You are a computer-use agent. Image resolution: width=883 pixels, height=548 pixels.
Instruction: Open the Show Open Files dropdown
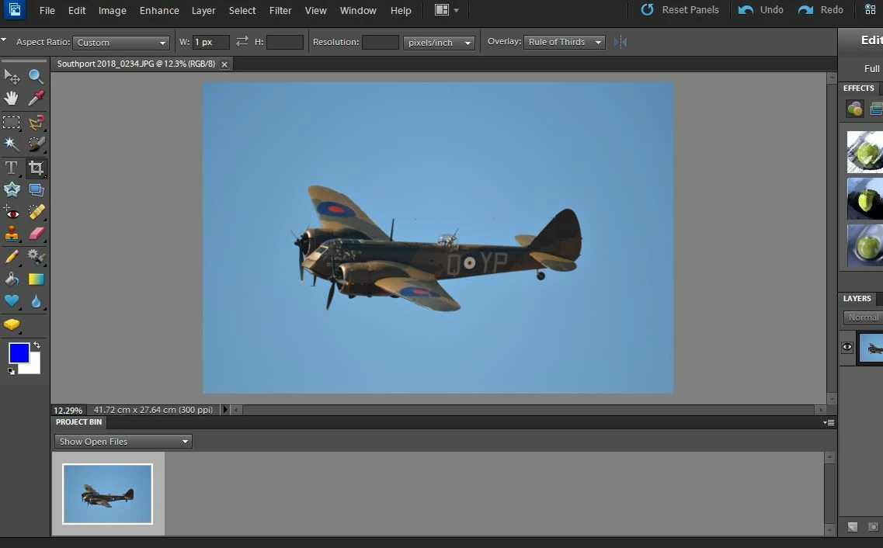click(123, 442)
